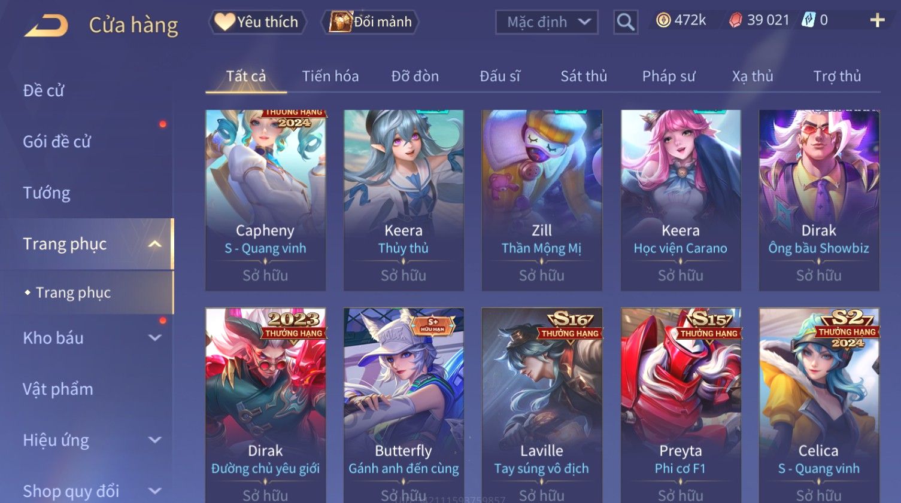Tap the golden back arrow icon
901x503 pixels.
tap(46, 25)
